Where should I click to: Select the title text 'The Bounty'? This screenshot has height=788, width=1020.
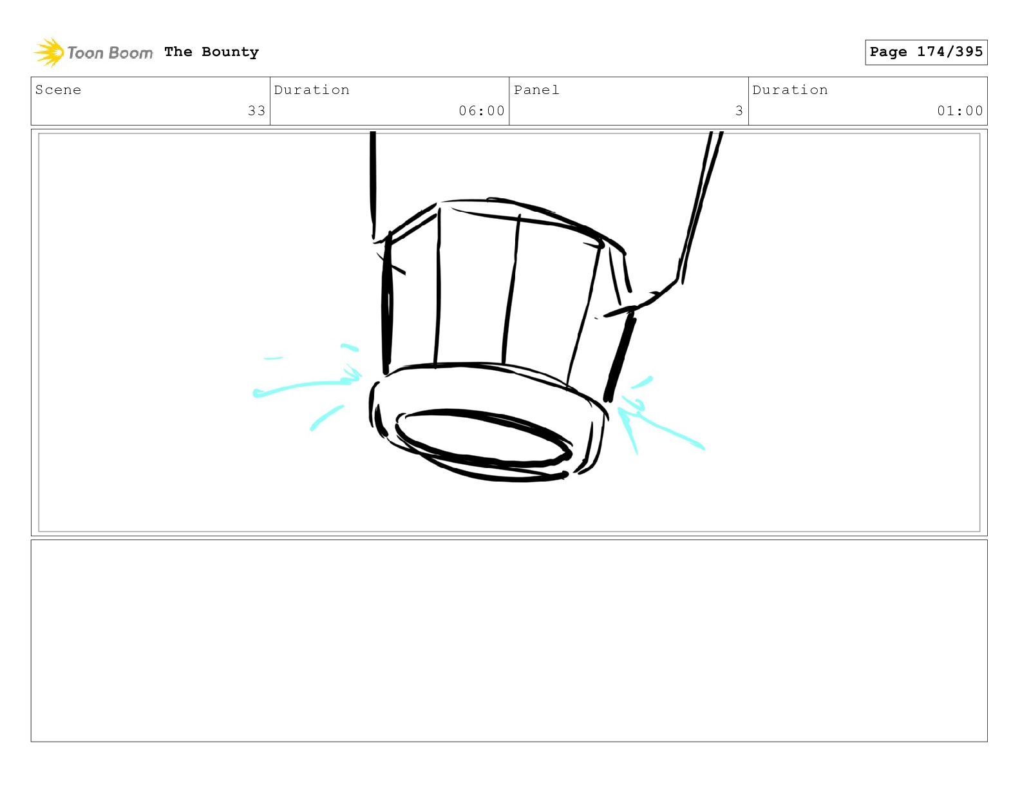(211, 52)
